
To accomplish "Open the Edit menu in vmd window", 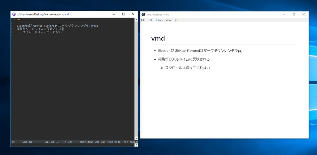I will click(150, 20).
